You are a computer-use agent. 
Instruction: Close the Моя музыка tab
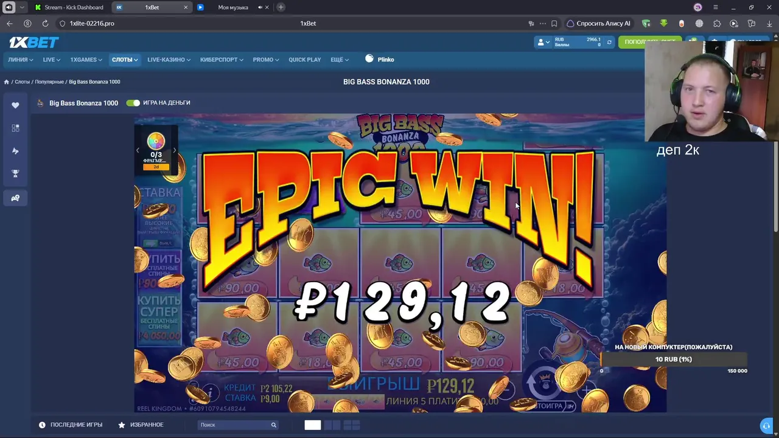pos(268,7)
